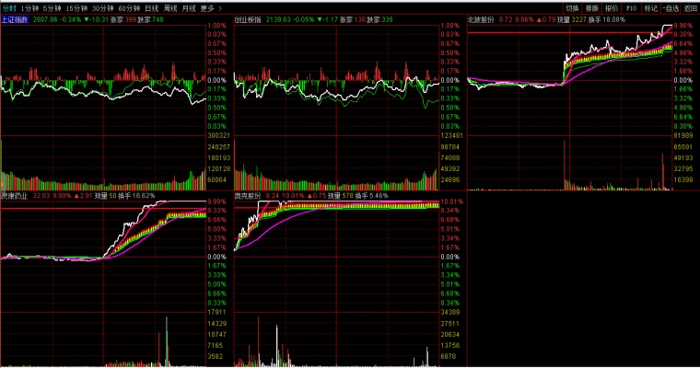Choose the 60分钟 chart period

[x=131, y=8]
